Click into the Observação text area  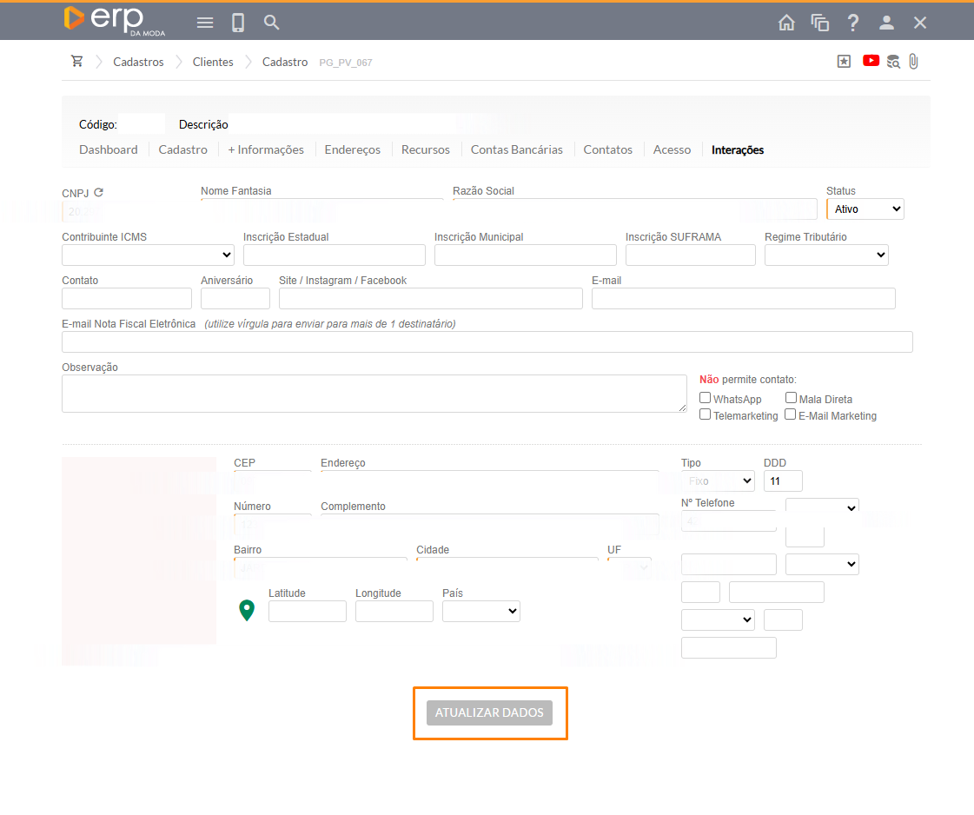pos(374,394)
